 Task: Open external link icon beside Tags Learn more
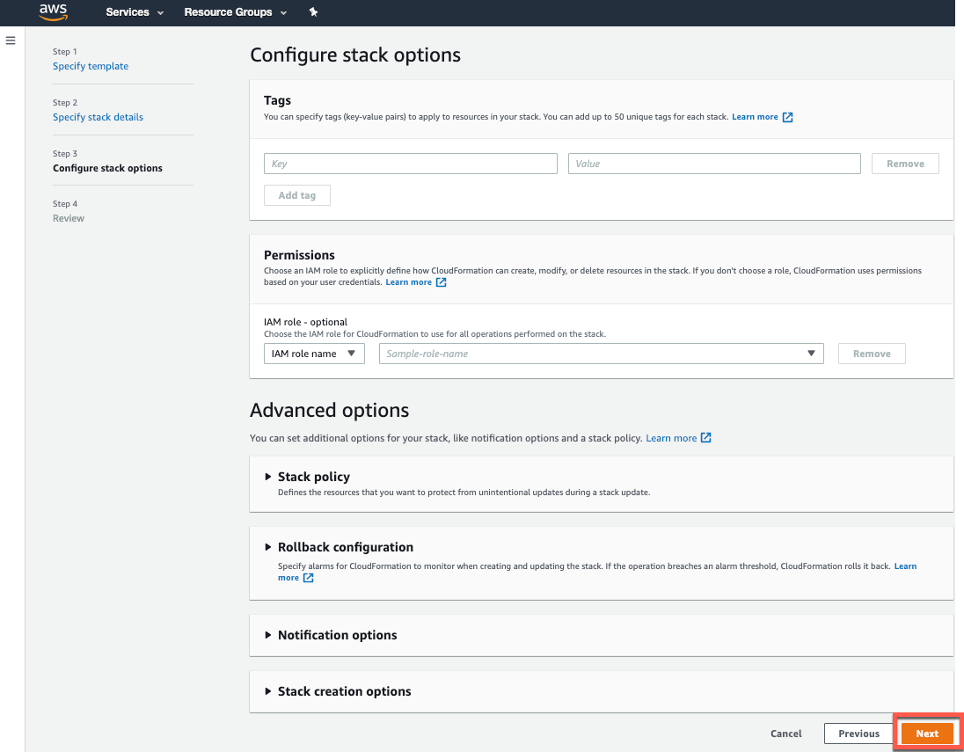[x=787, y=117]
